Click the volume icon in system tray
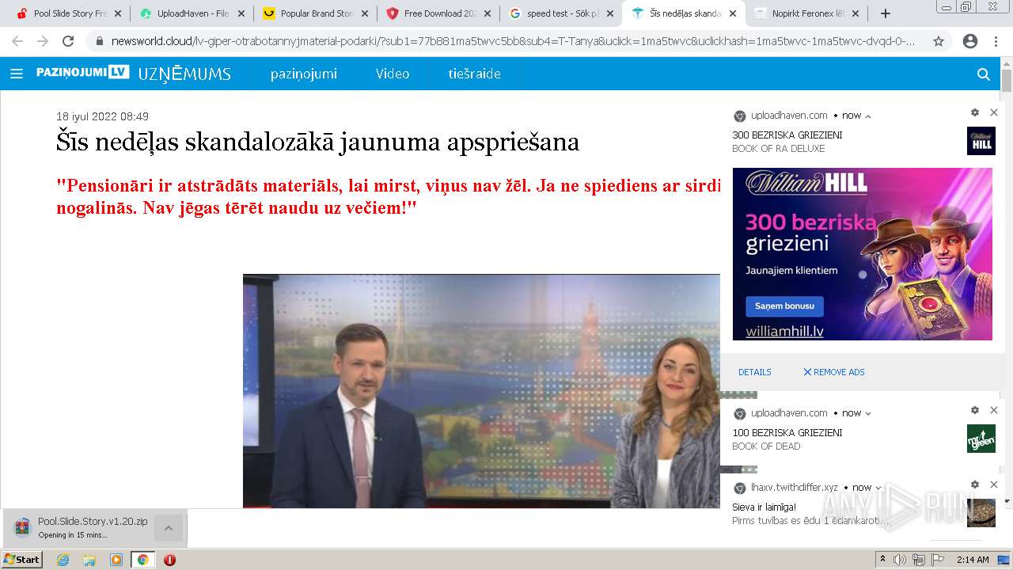The image size is (1013, 570). click(x=900, y=560)
